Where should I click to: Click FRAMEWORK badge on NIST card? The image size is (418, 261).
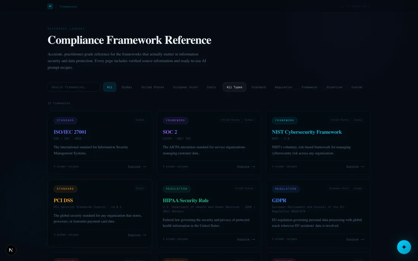point(285,121)
